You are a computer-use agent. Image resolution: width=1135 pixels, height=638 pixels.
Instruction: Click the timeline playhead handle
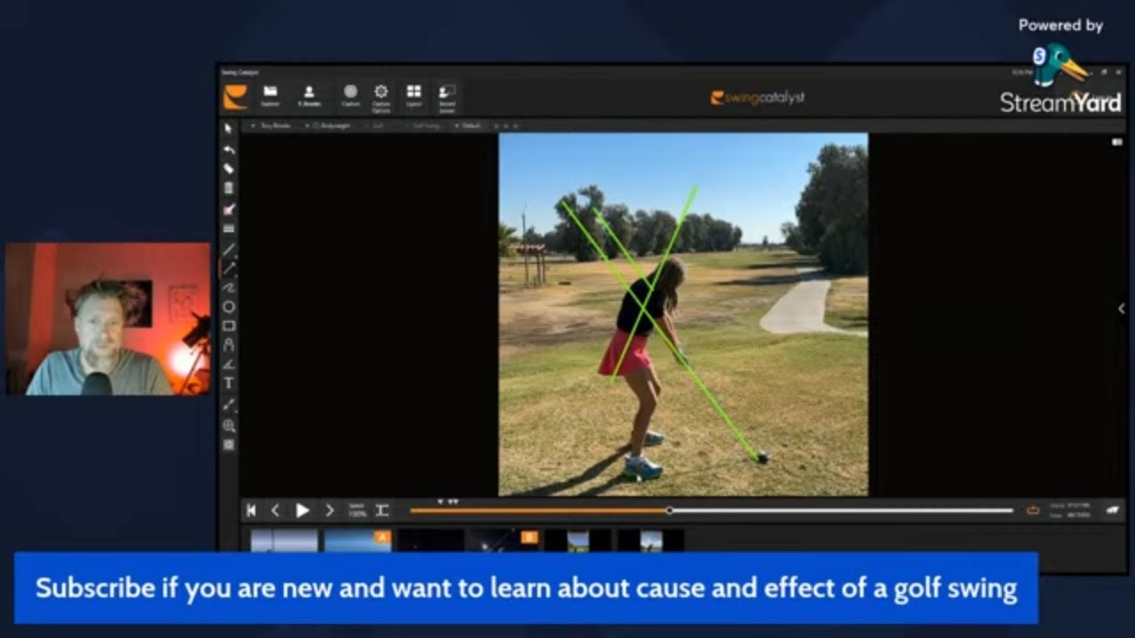point(669,510)
